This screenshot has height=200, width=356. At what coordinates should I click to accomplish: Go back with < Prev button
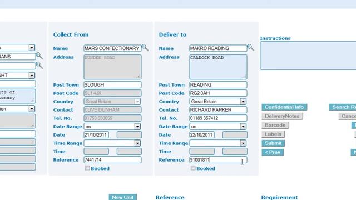coord(273,152)
